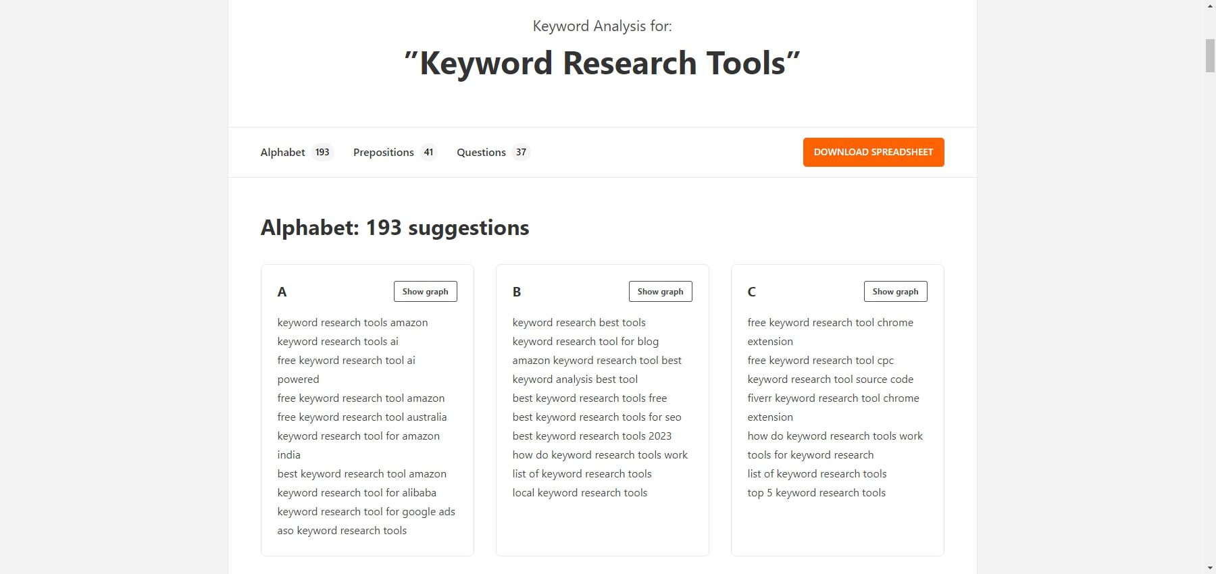
Task: Click 'top 5 keyword research tools'
Action: [816, 493]
